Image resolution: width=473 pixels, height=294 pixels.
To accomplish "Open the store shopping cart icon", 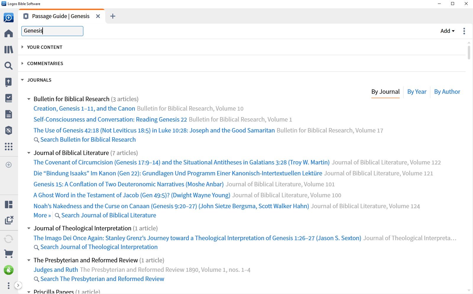I will point(9,254).
